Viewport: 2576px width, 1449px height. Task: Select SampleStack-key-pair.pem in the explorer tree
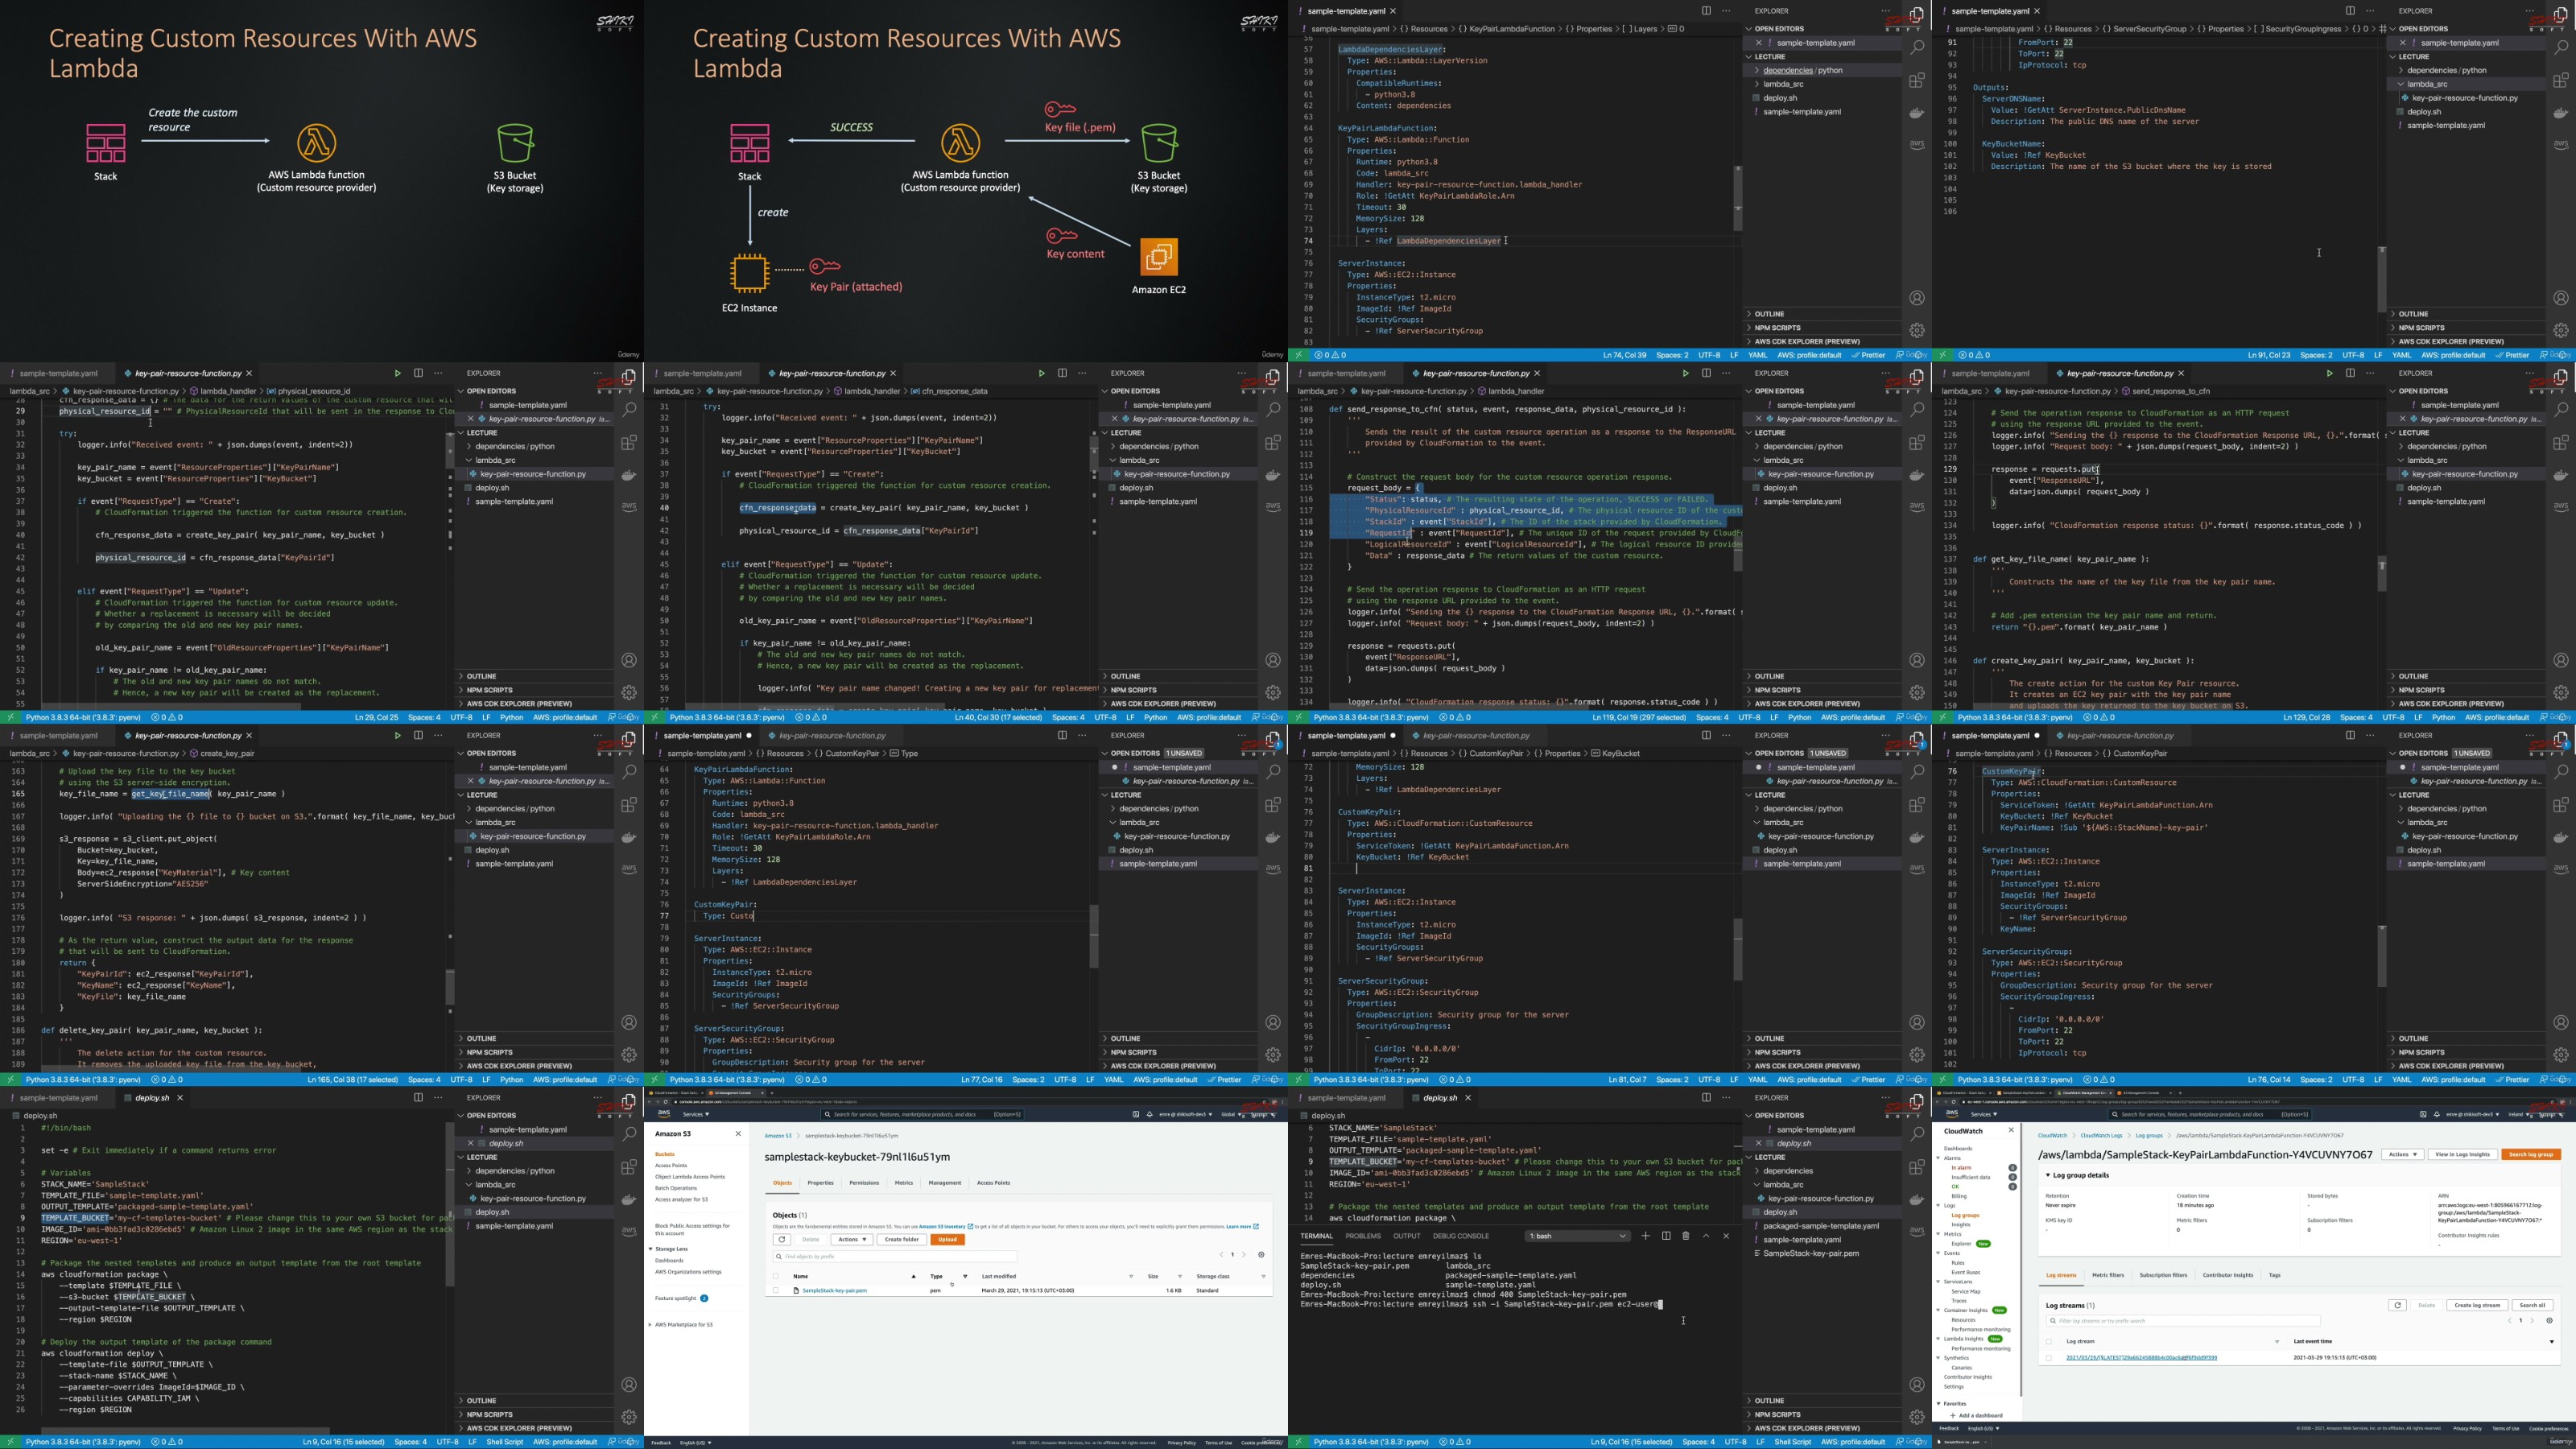(1810, 1253)
